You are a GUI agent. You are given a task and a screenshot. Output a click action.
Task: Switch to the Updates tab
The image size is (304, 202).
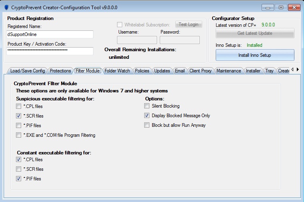point(162,71)
